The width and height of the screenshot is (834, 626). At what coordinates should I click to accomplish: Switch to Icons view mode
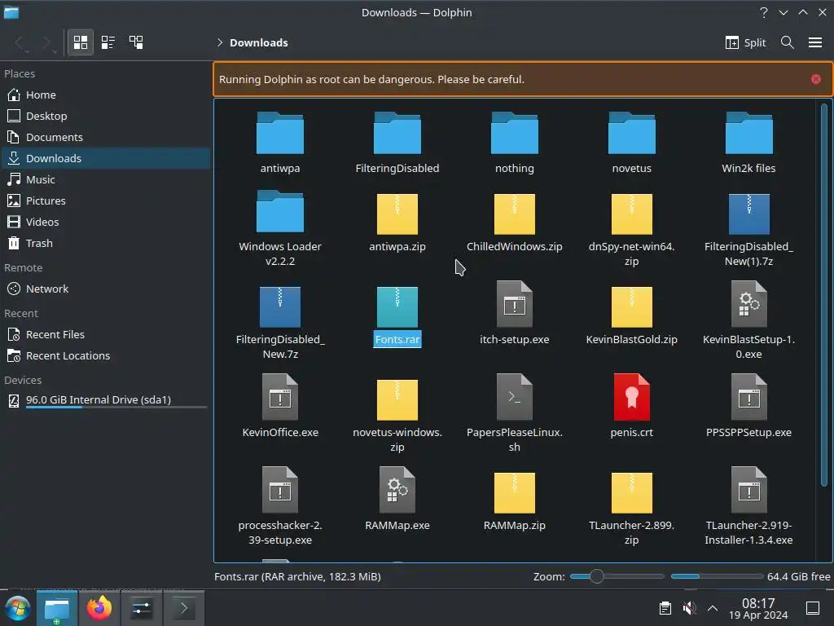[x=81, y=42]
